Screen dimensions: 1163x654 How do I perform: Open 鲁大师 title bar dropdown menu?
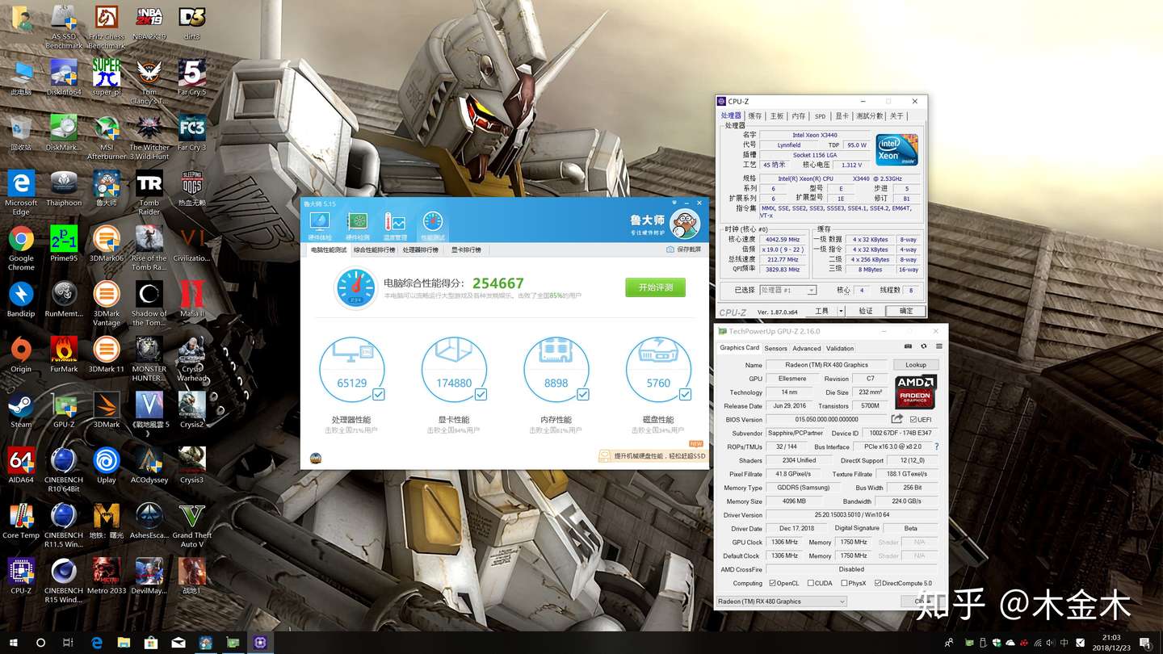tap(674, 203)
